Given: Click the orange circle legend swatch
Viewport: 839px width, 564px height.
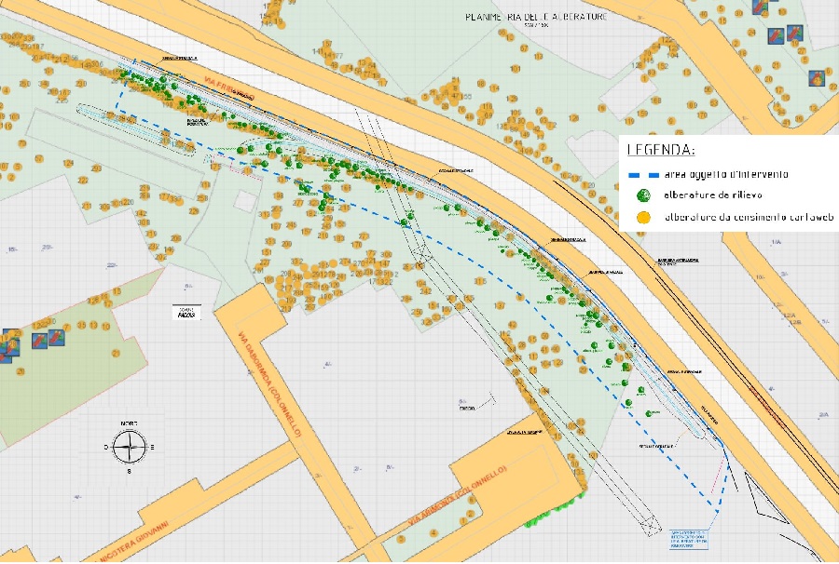Looking at the screenshot, I should 642,217.
